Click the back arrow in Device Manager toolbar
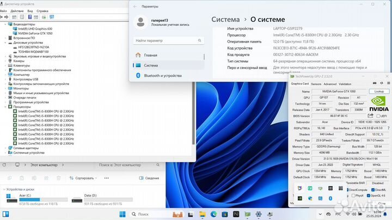 [1, 17]
